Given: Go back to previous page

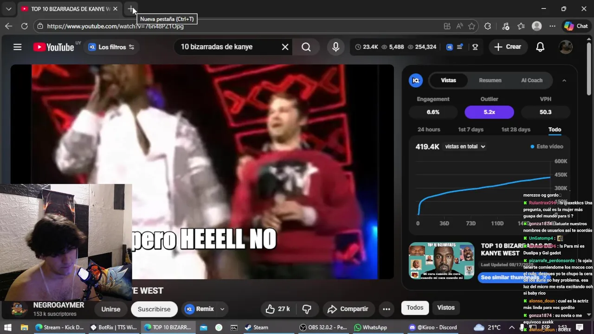Looking at the screenshot, I should click(x=8, y=26).
